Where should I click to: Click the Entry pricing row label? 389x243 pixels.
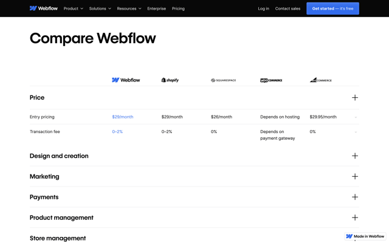pyautogui.click(x=42, y=117)
